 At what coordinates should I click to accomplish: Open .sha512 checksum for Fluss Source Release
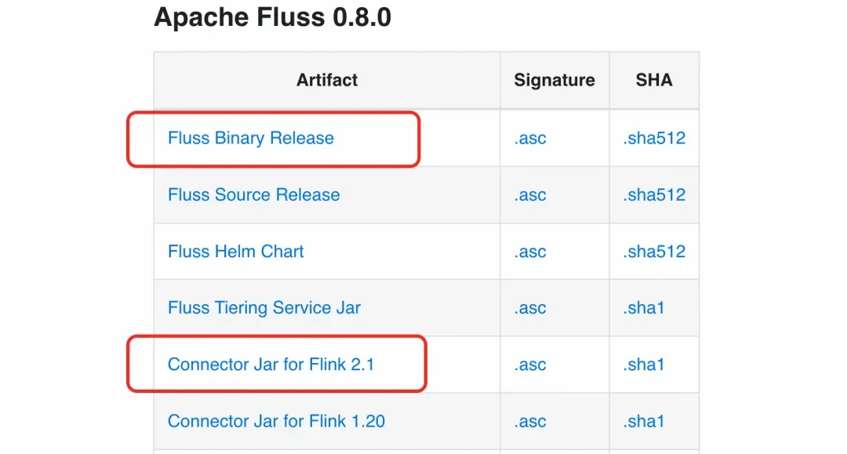point(654,195)
